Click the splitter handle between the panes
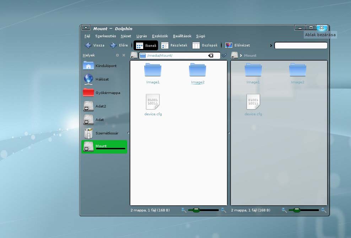The height and width of the screenshot is (238, 351). click(x=229, y=133)
